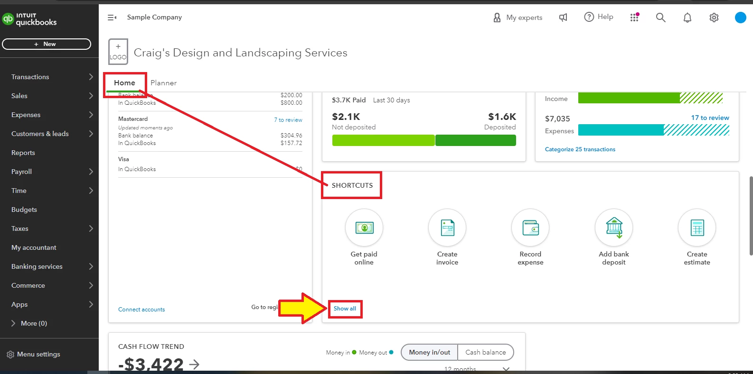Click the Create invoice shortcut icon
This screenshot has width=753, height=374.
[x=447, y=228]
